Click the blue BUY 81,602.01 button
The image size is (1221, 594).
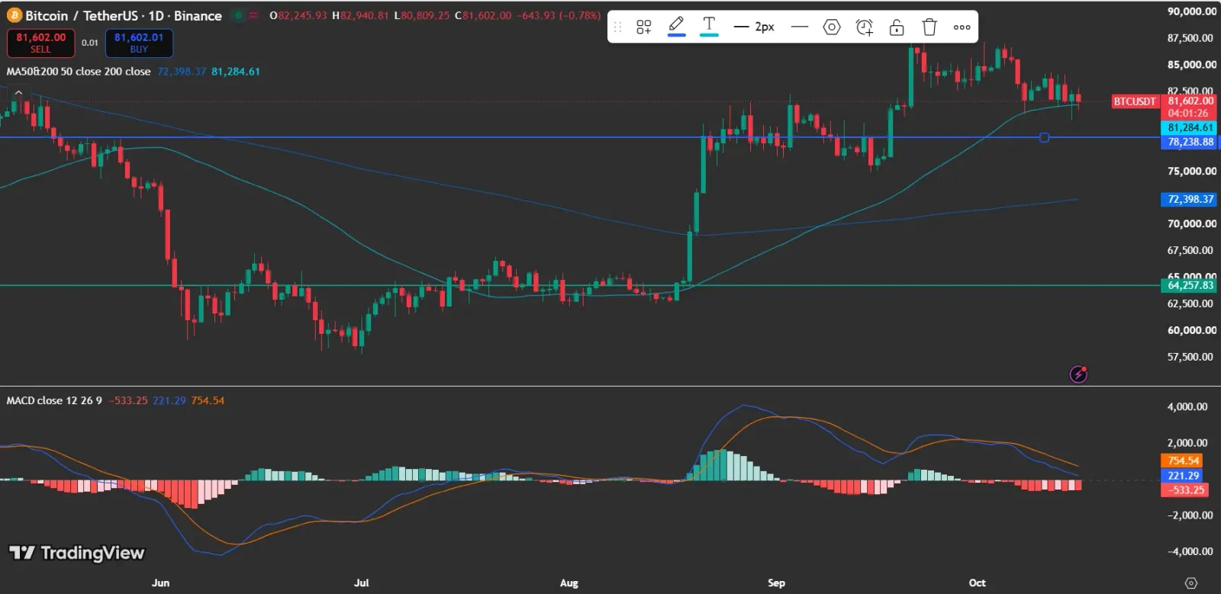139,43
